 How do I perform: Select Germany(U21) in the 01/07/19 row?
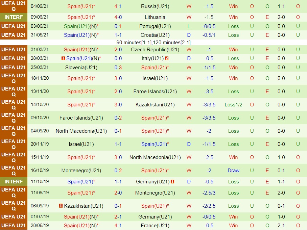(x=155, y=217)
